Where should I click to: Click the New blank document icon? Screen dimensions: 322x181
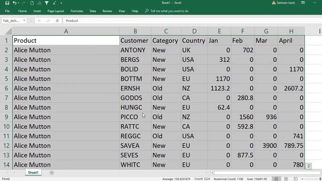pyautogui.click(x=32, y=3)
